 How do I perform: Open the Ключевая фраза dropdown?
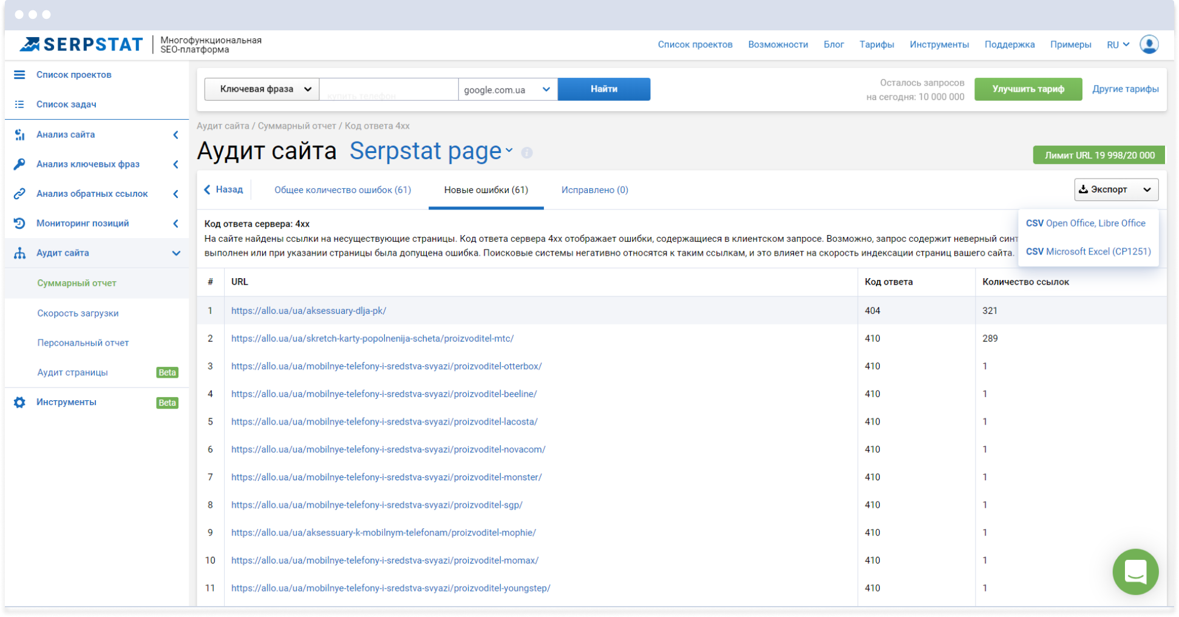(x=262, y=89)
